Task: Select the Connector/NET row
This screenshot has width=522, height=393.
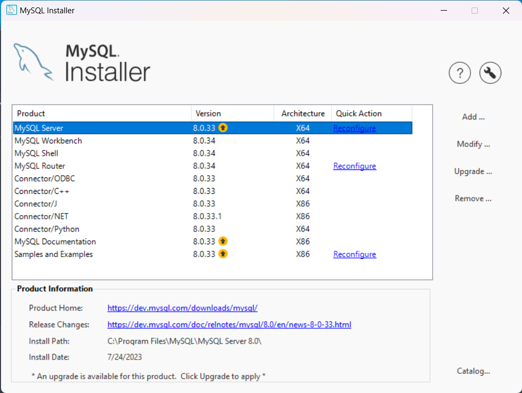Action: (213, 217)
